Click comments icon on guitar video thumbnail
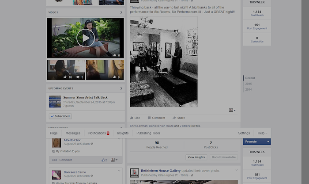Screen dimensions: 309x184 (x=78, y=77)
